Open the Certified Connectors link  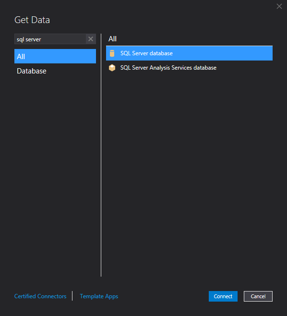tap(40, 296)
